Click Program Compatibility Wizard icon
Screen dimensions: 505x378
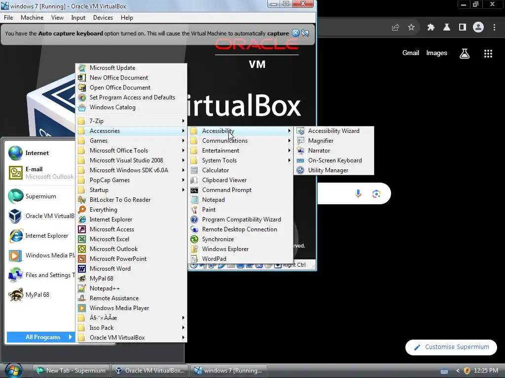click(194, 220)
